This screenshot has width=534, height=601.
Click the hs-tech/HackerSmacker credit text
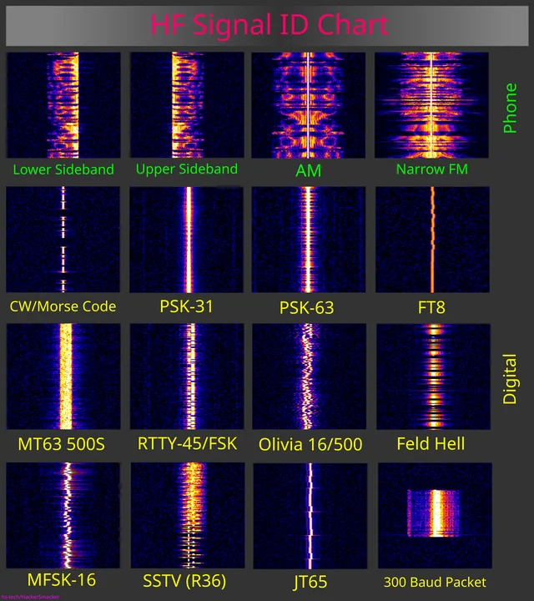[x=30, y=597]
